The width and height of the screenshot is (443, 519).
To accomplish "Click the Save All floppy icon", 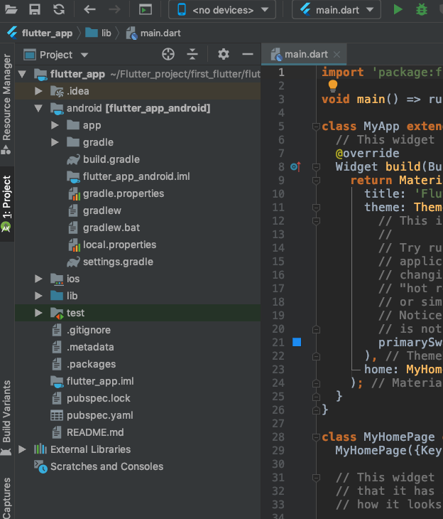I will [x=35, y=10].
